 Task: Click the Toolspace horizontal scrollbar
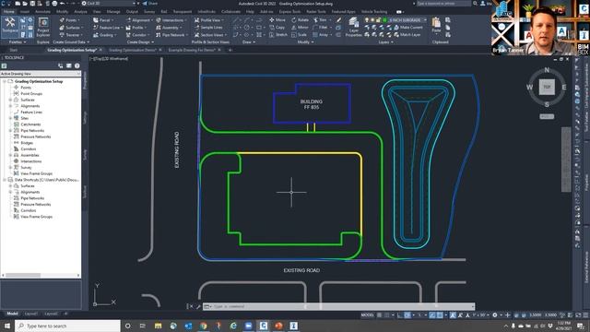(41, 275)
